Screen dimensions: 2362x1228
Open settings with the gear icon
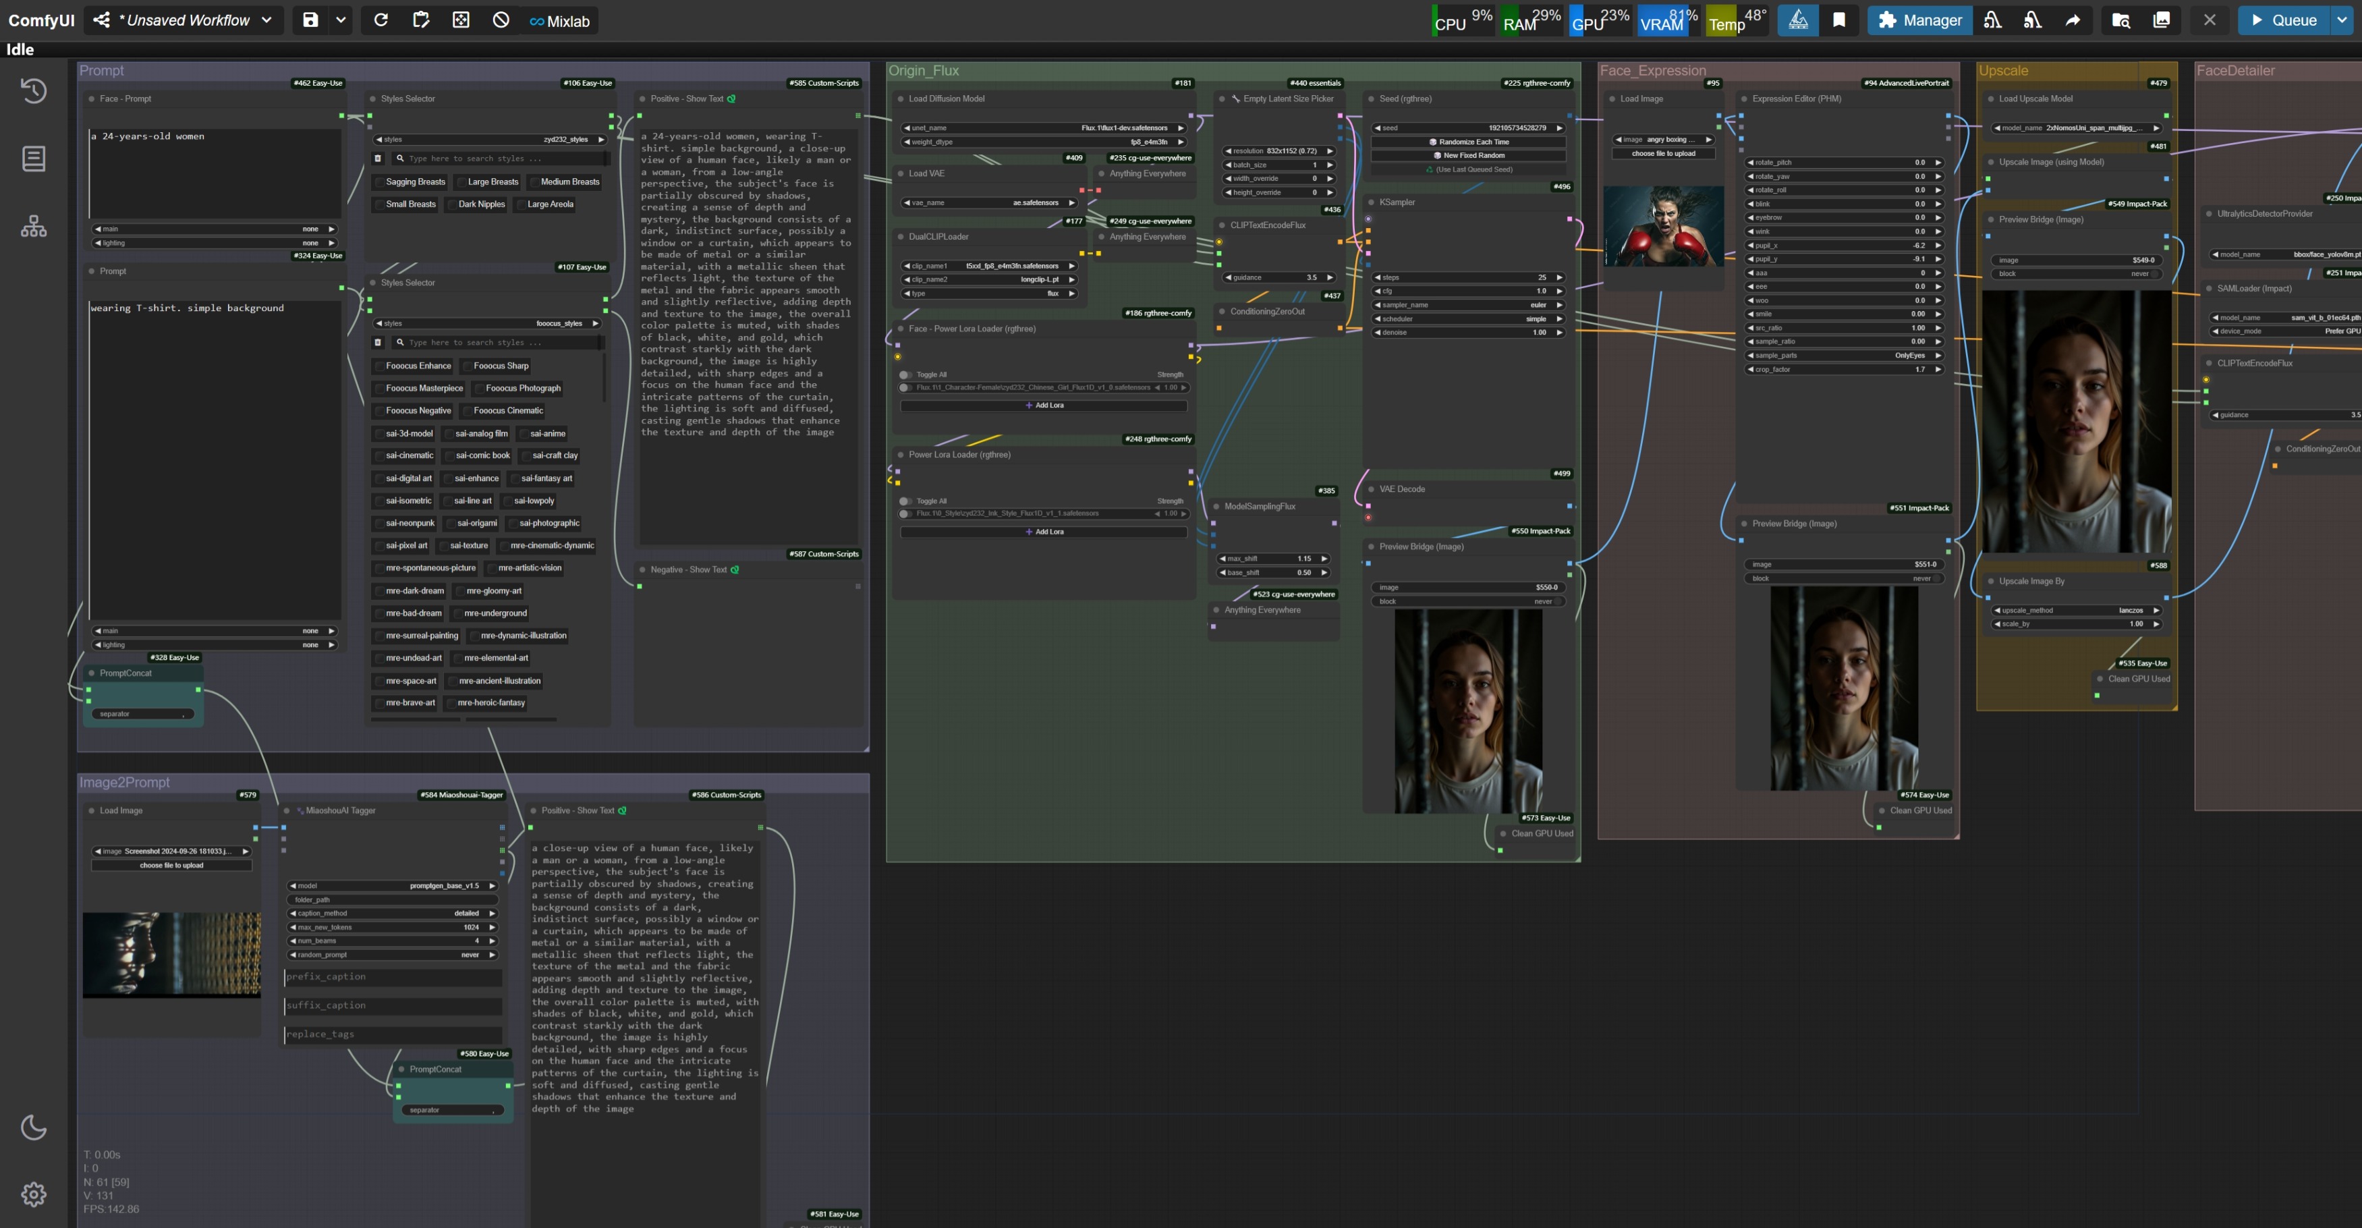(34, 1194)
